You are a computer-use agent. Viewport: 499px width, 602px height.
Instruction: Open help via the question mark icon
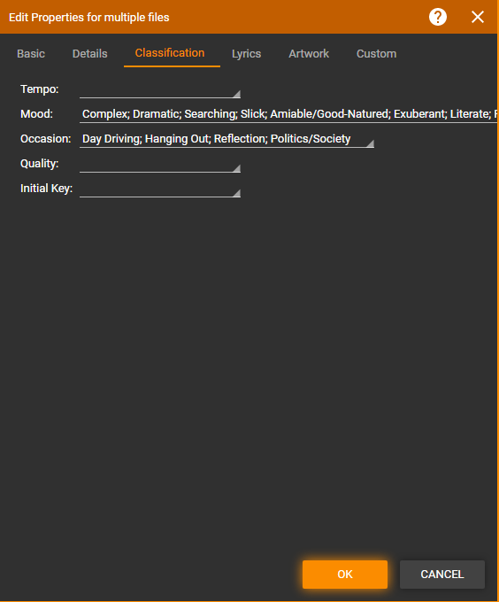[438, 17]
